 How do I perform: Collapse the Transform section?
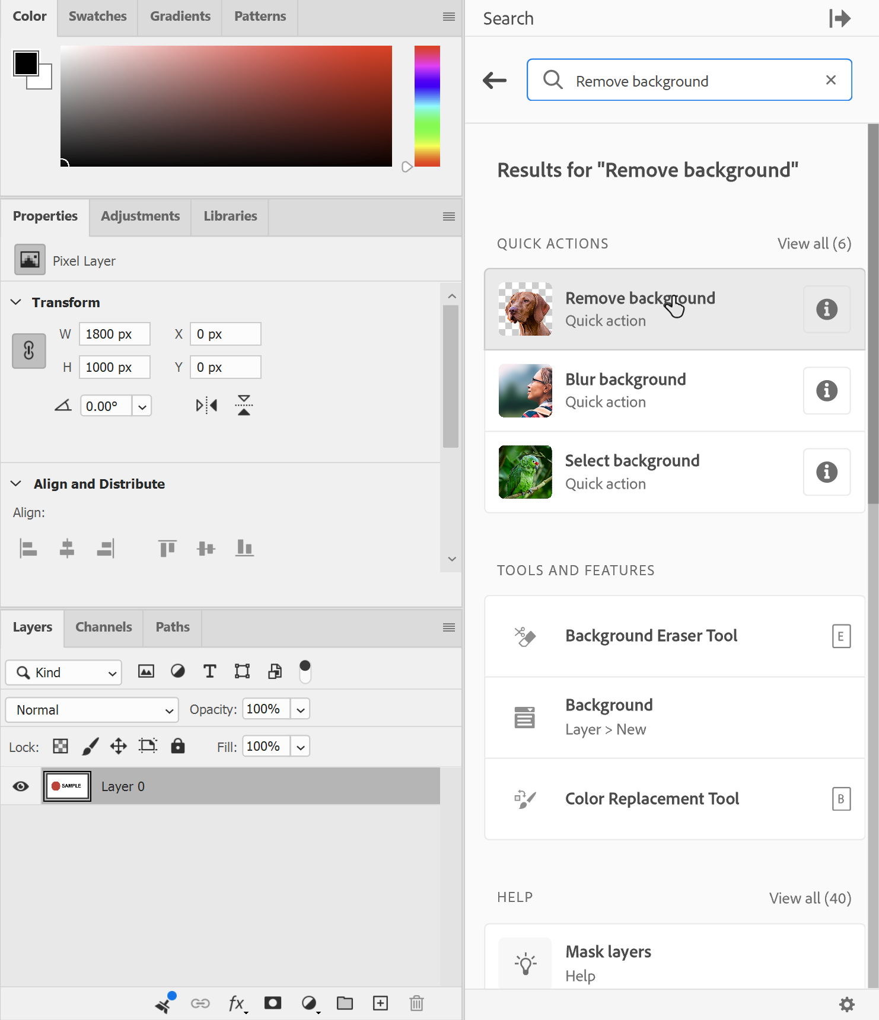point(16,302)
